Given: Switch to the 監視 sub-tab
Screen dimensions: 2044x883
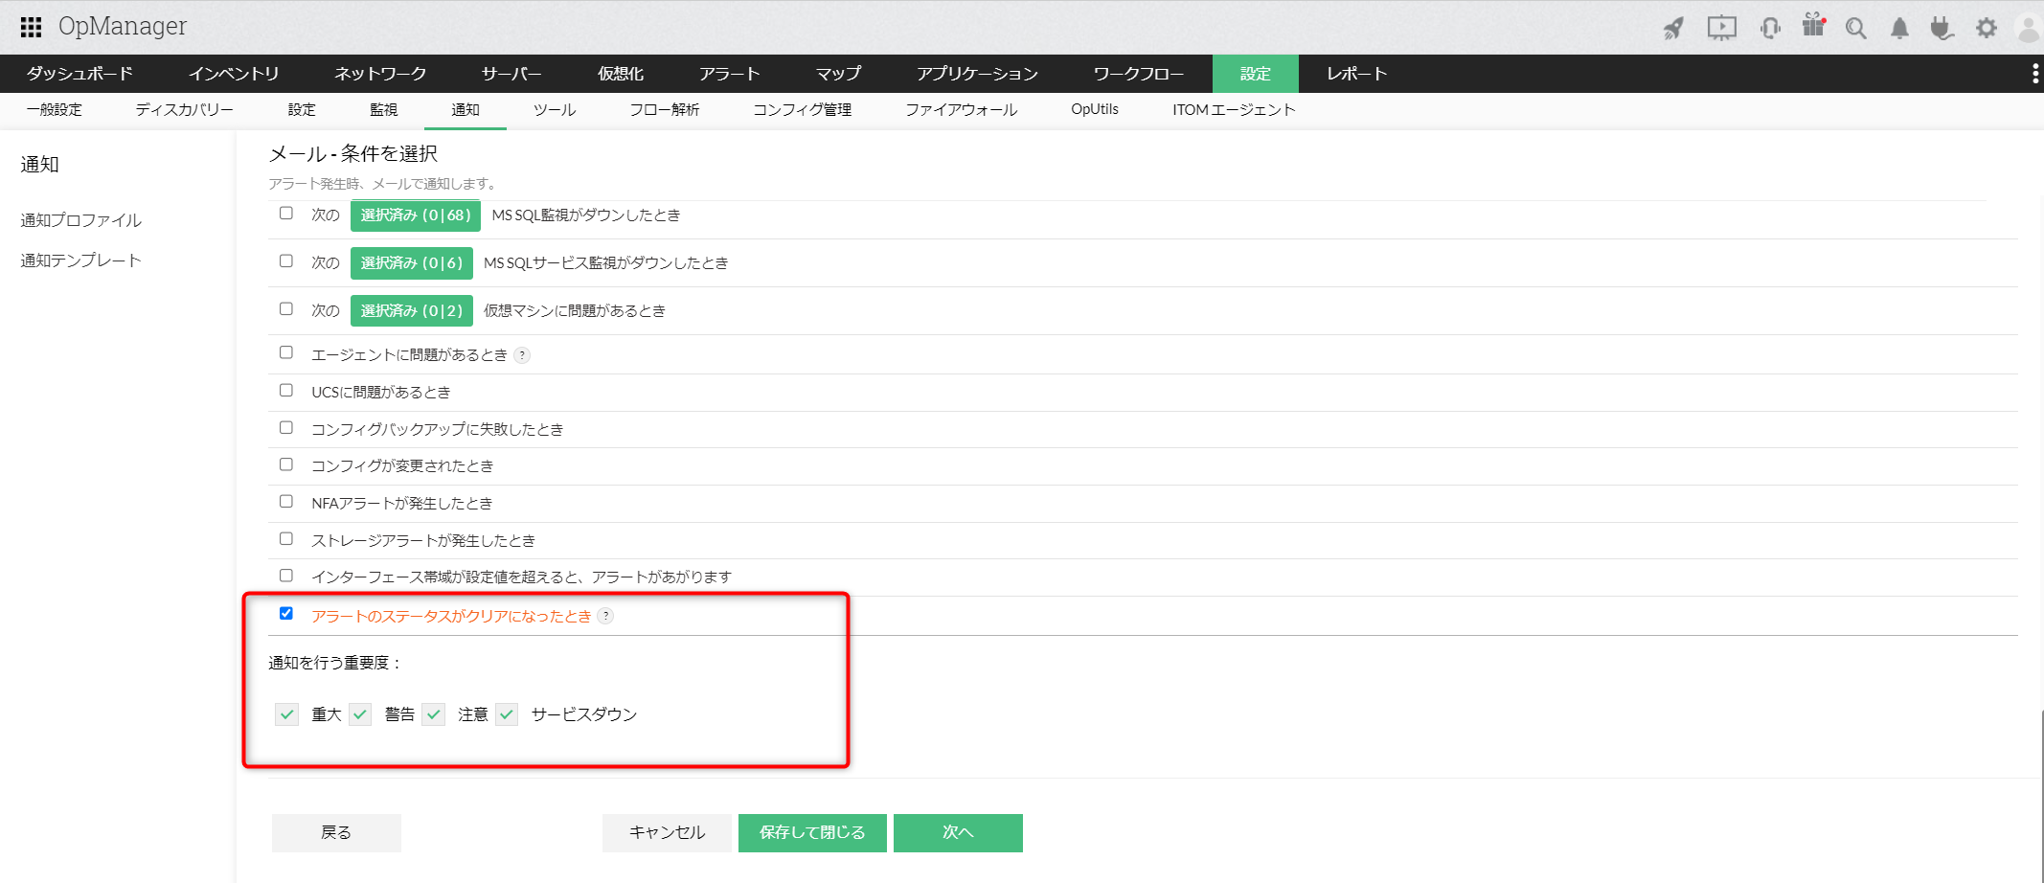Looking at the screenshot, I should point(383,110).
